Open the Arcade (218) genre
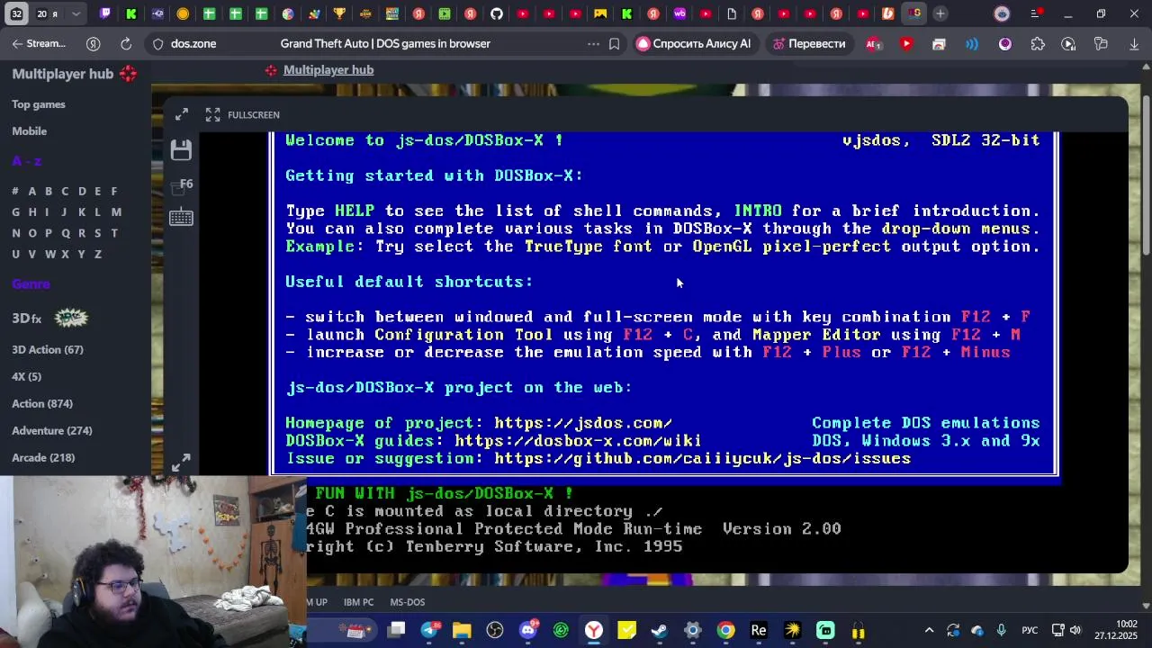Screen dimensions: 1152x648 point(43,457)
